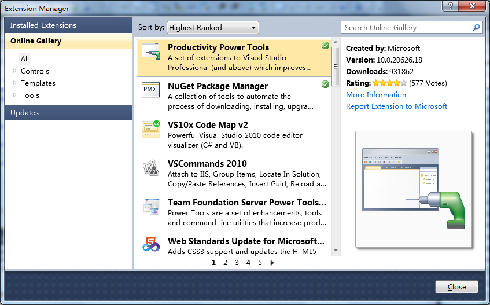Click the help question mark button

click(450, 6)
